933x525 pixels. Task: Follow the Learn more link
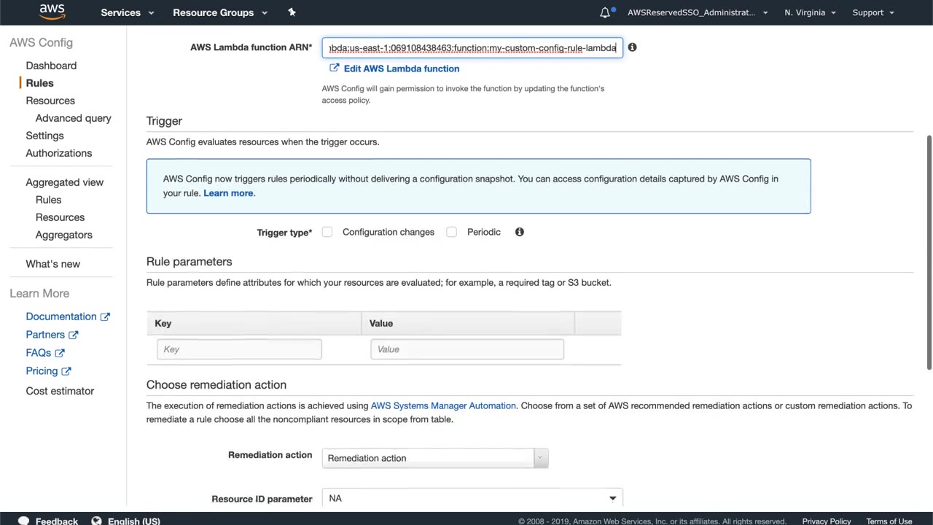point(228,193)
